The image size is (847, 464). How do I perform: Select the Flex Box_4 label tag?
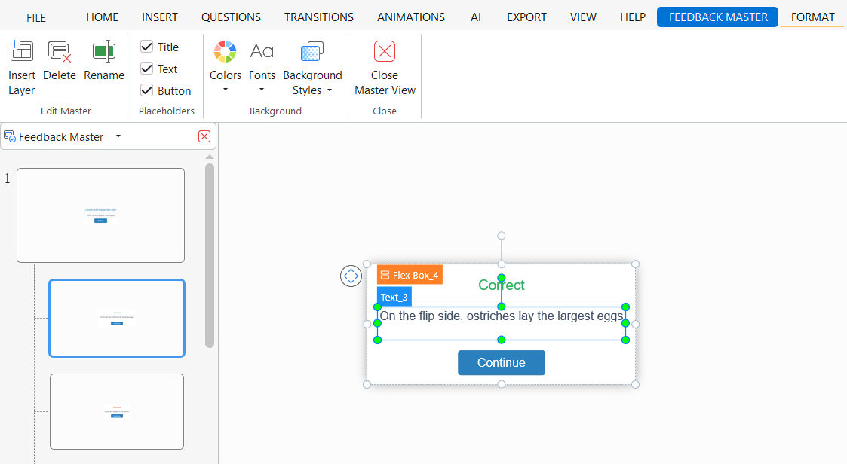click(410, 275)
